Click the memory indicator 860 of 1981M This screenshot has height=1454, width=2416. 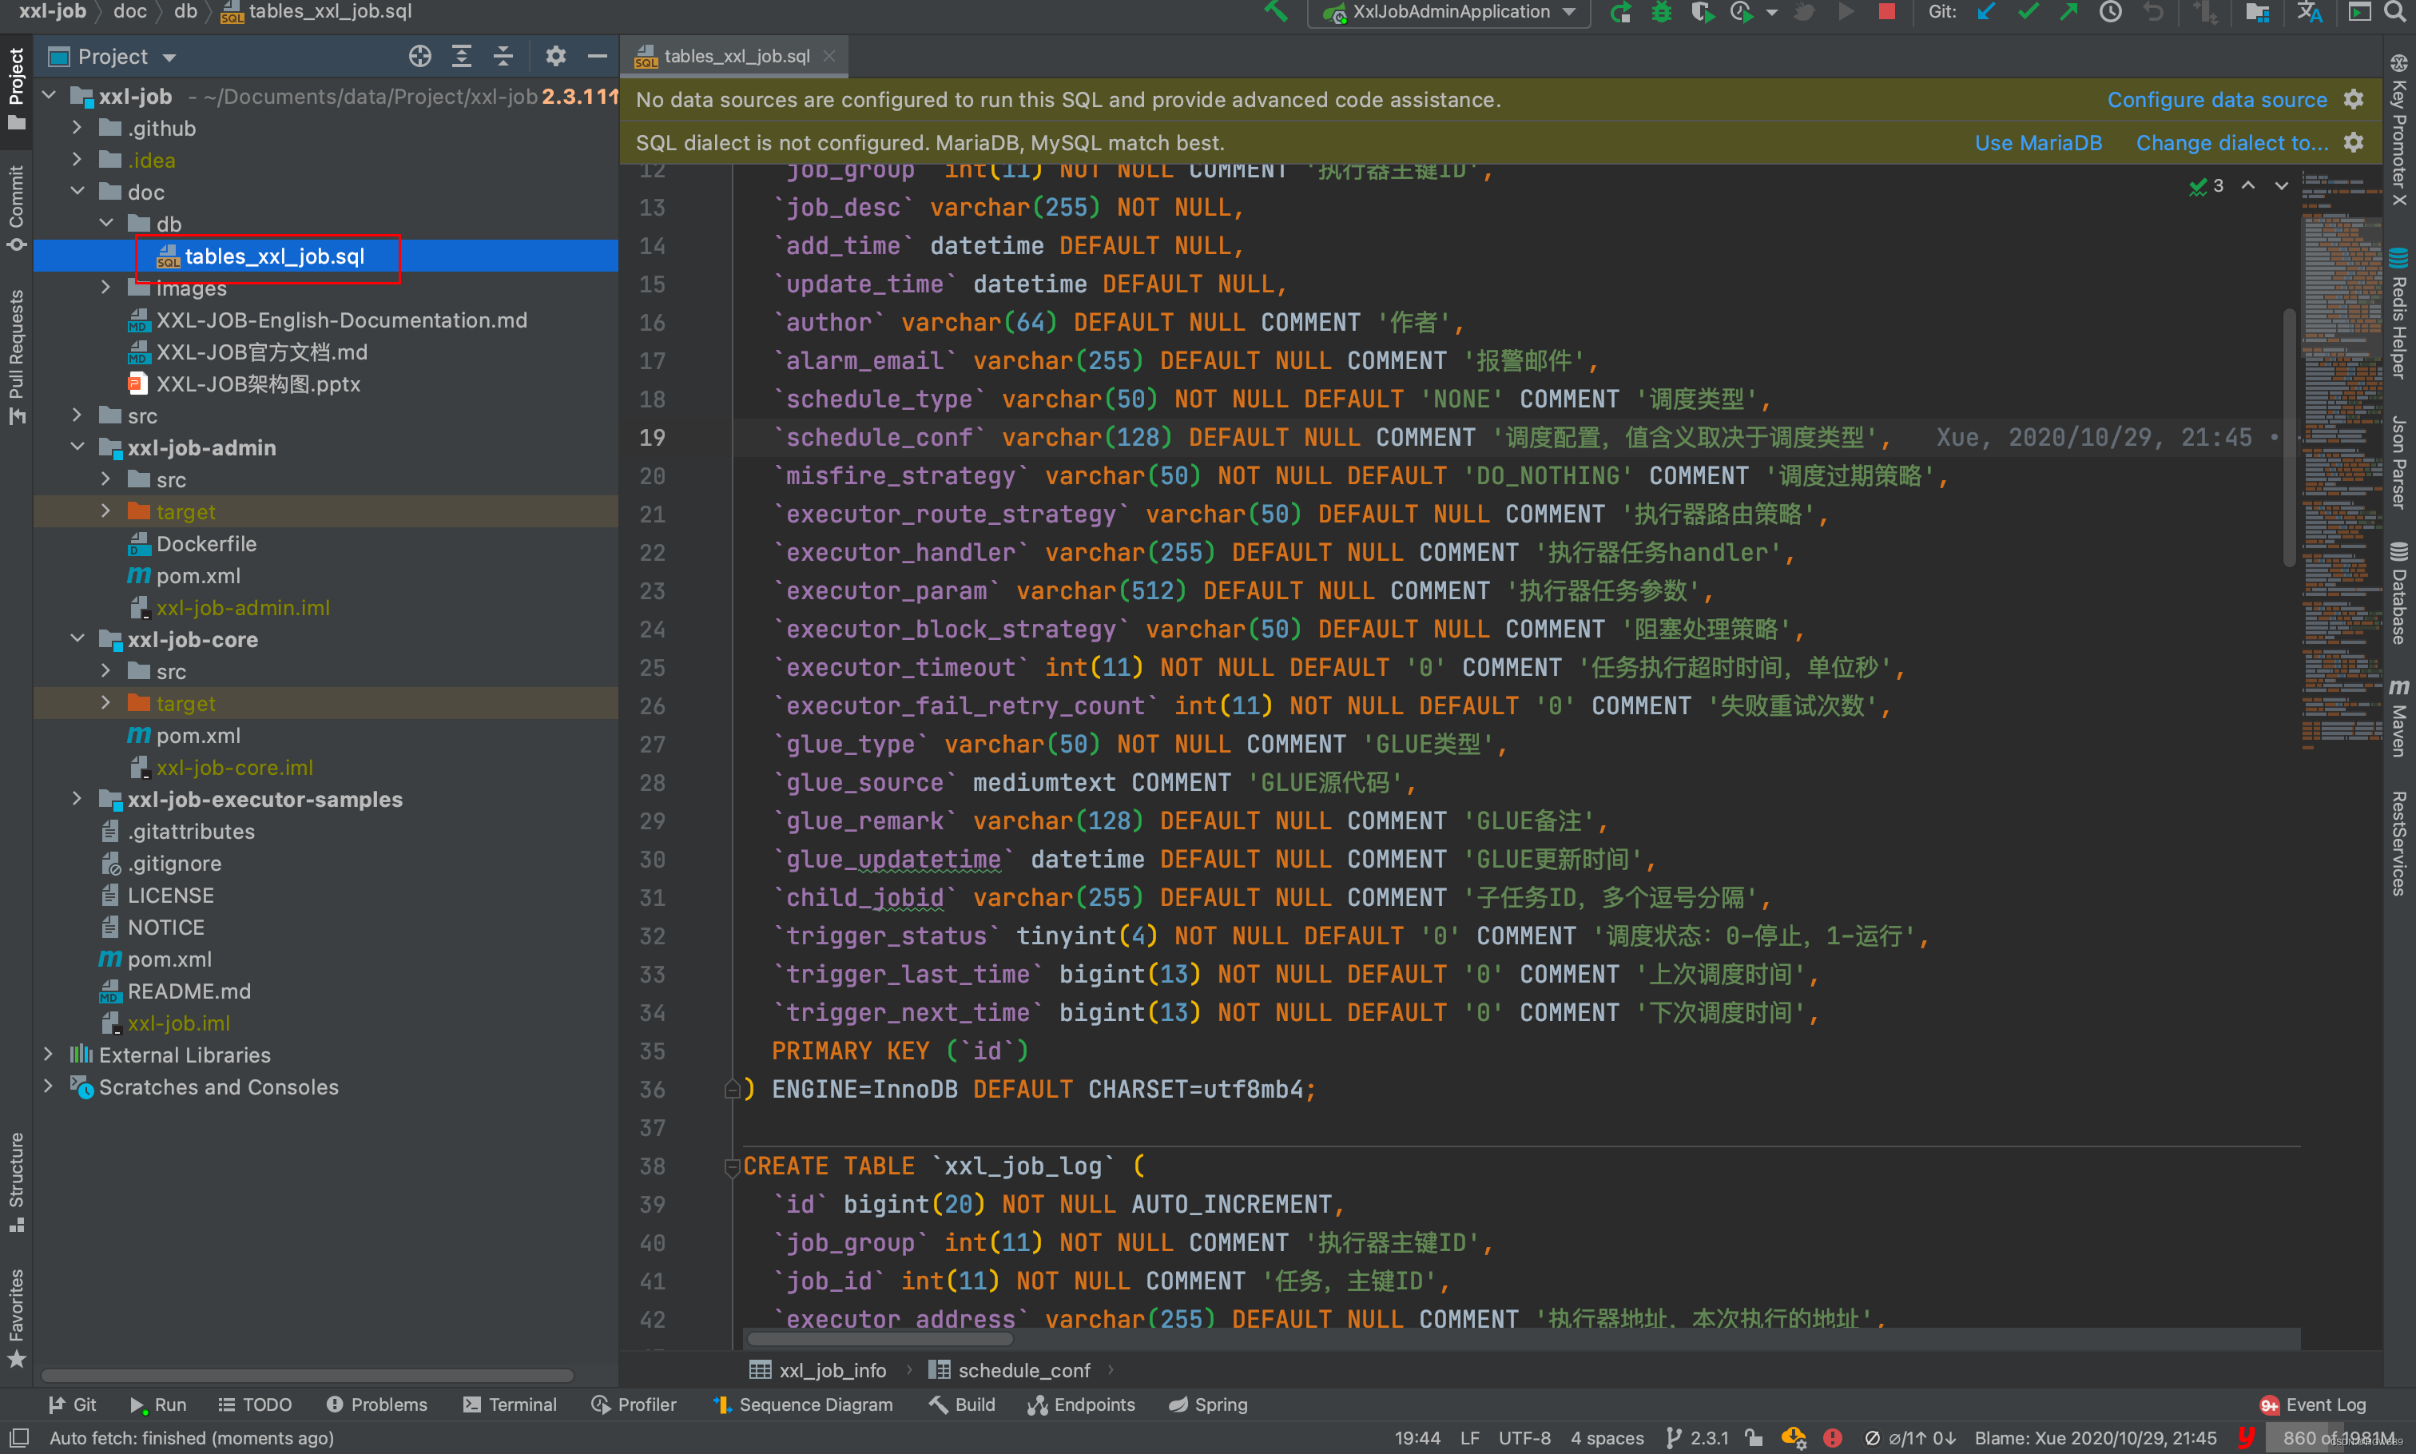coord(2338,1438)
